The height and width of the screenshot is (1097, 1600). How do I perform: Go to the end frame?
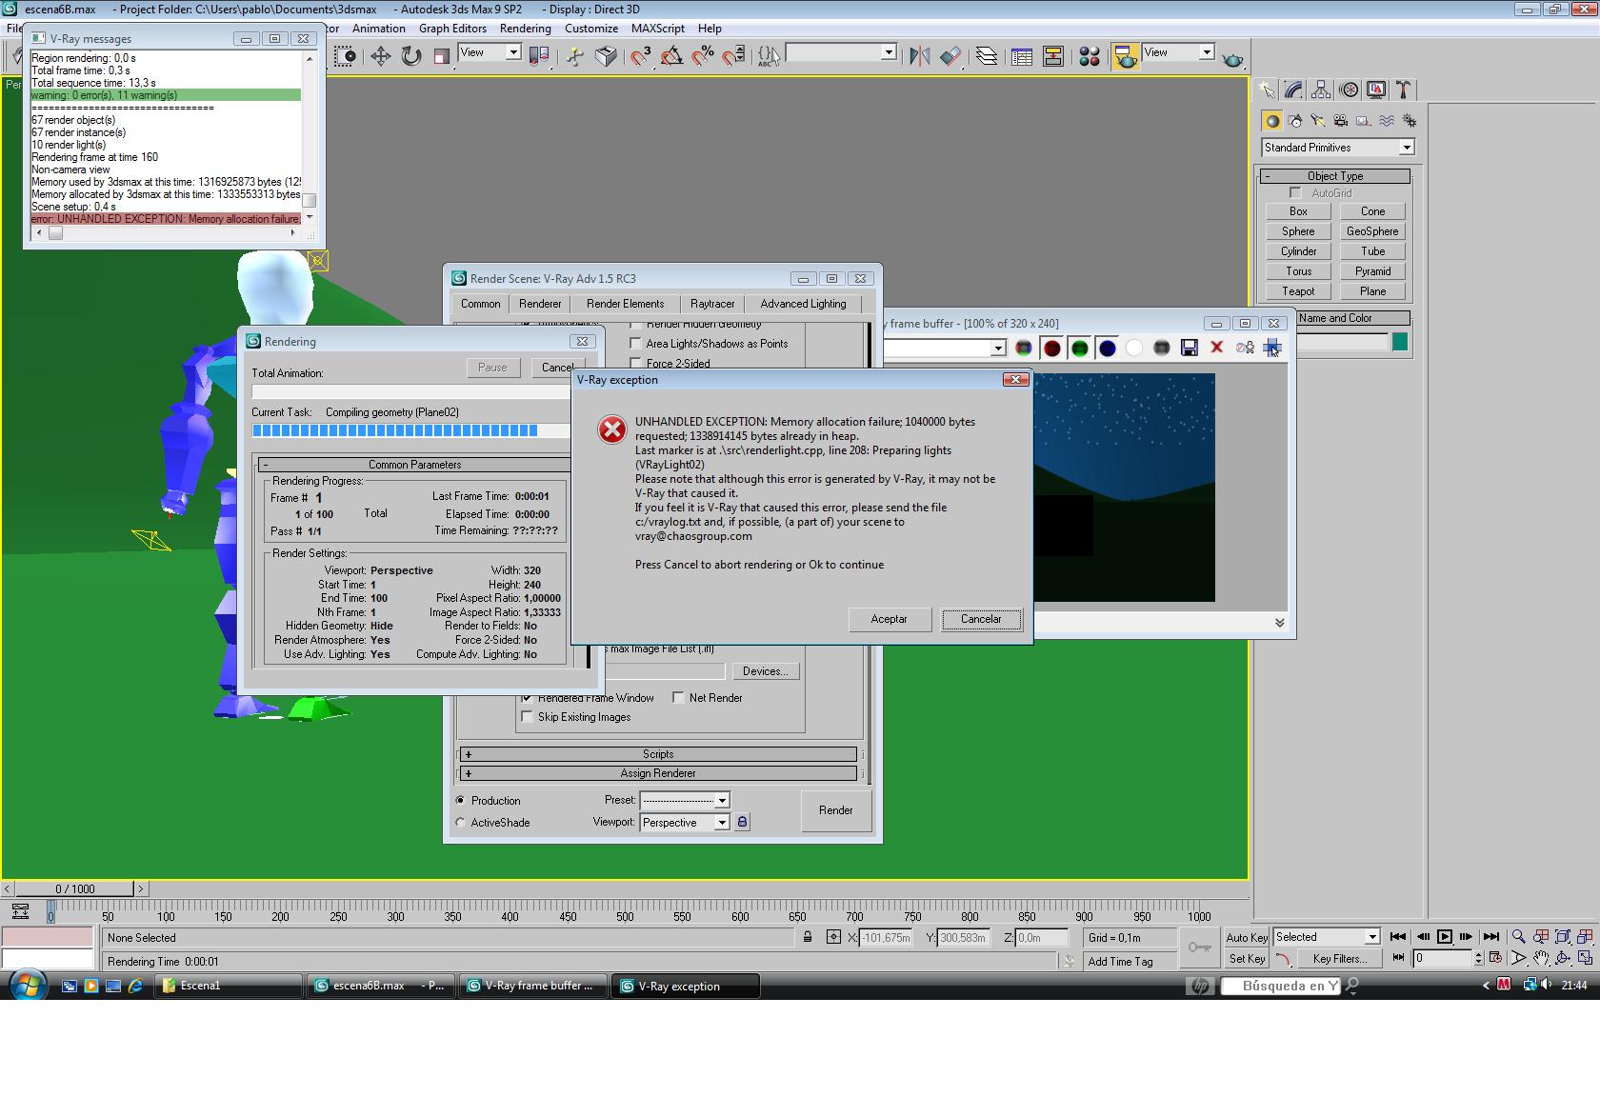1491,937
